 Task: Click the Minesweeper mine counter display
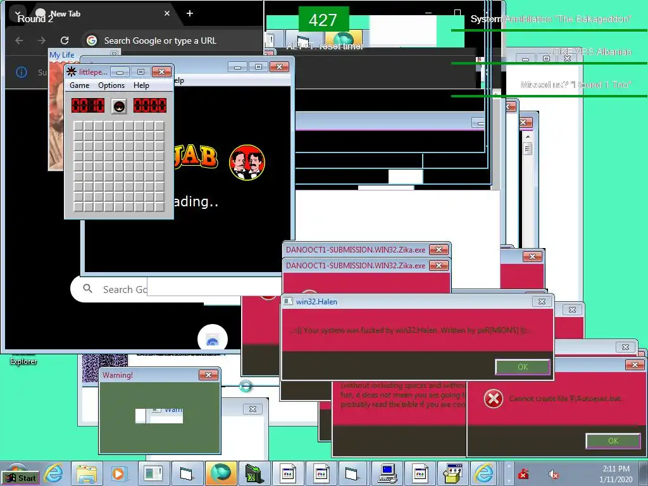(87, 106)
